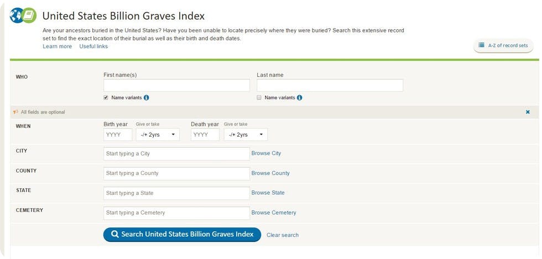
Task: Click Browse City link
Action: point(266,153)
